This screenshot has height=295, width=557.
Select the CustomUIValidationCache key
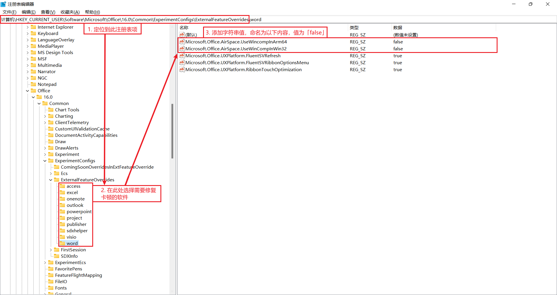(82, 129)
